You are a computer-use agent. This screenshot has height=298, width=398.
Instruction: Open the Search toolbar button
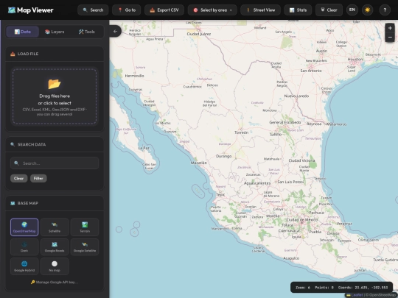[93, 10]
